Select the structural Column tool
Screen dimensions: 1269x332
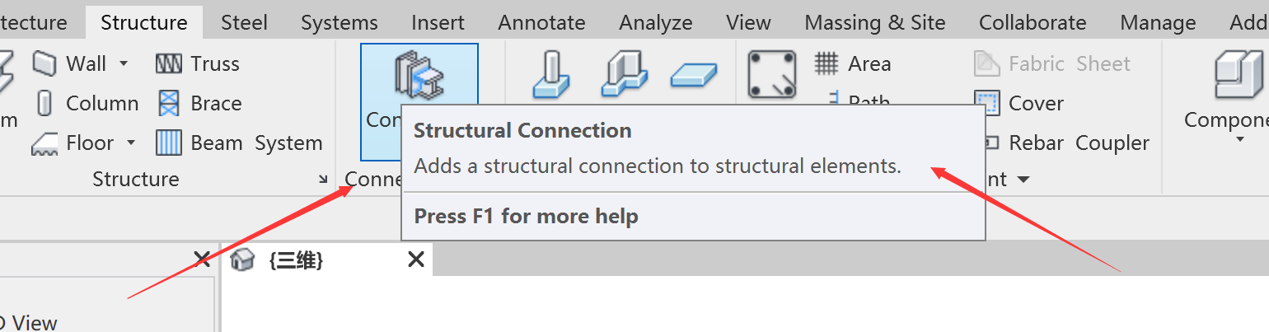86,104
